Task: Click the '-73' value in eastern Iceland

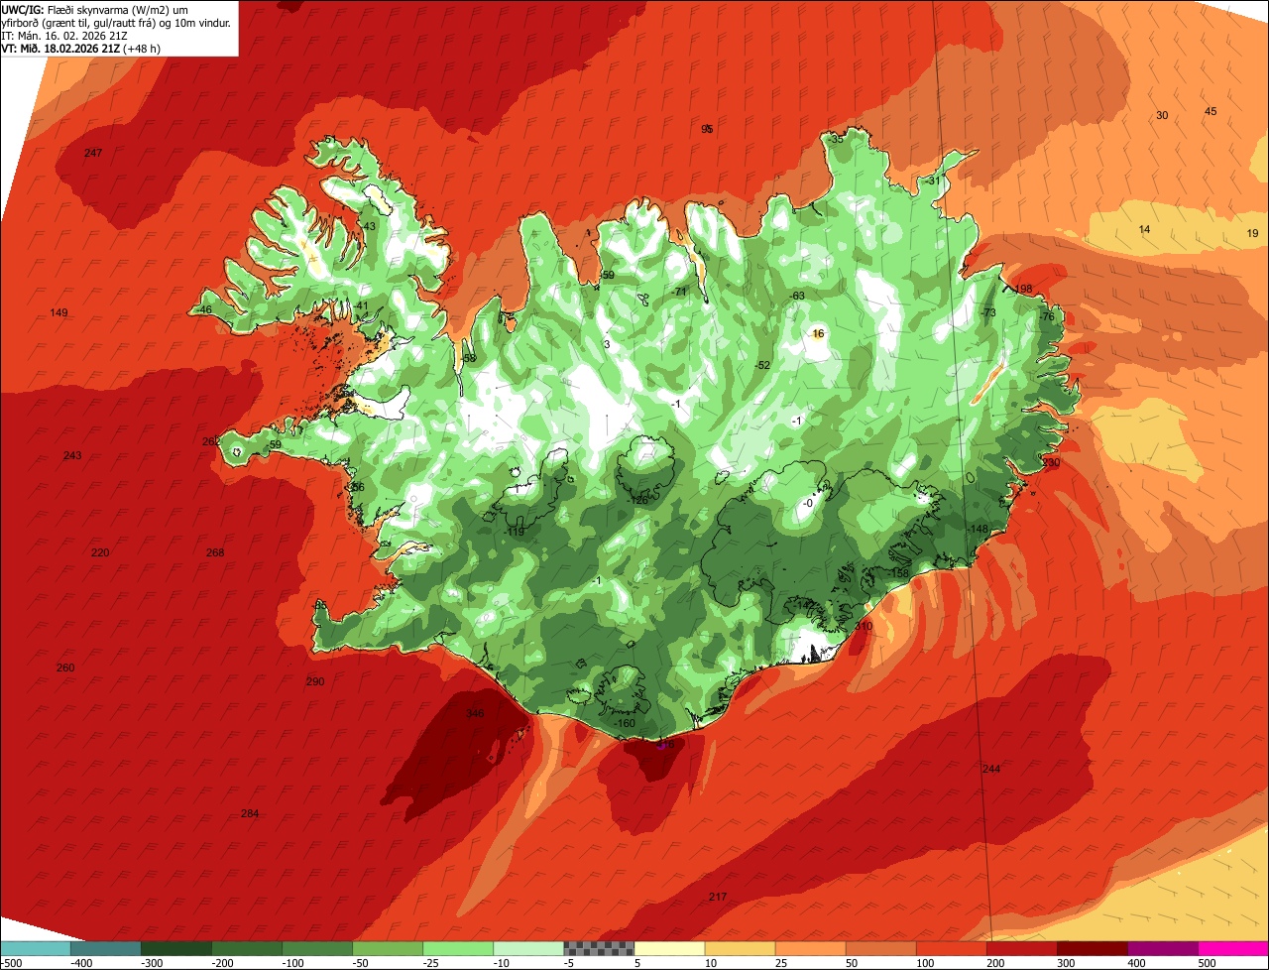Action: pos(987,312)
